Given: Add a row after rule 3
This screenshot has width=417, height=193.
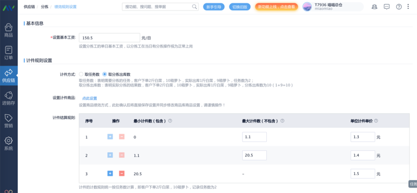Looking at the screenshot, I should (x=110, y=174).
